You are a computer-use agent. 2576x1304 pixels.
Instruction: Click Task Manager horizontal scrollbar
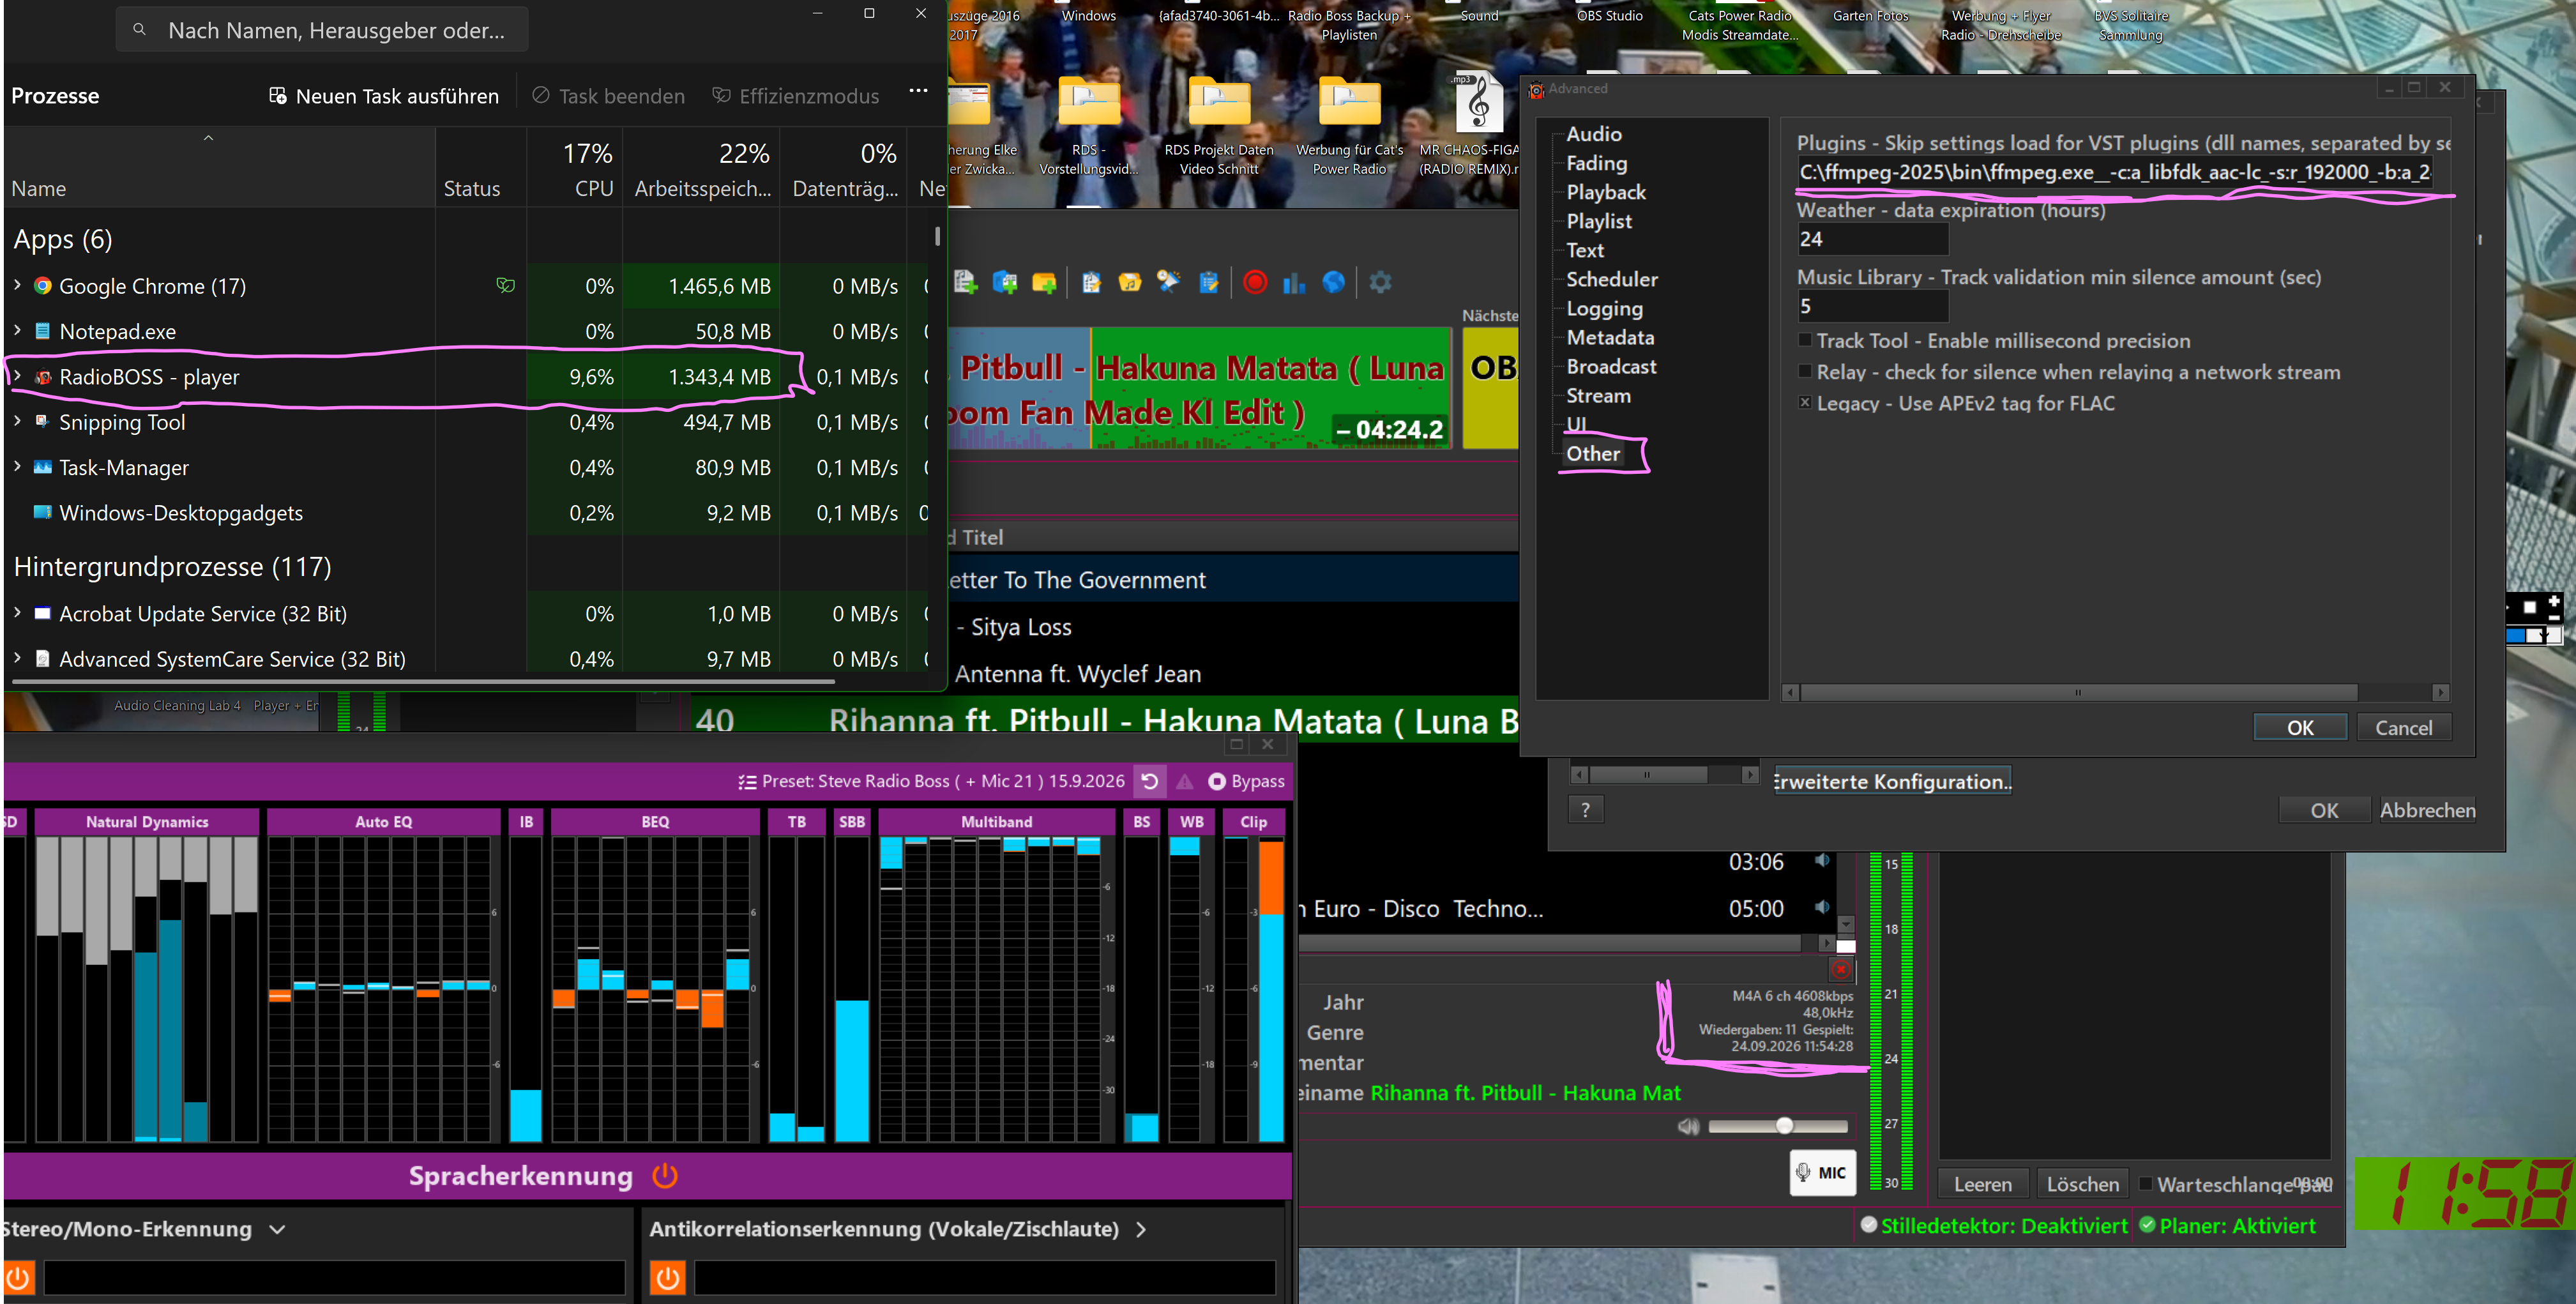pos(423,682)
